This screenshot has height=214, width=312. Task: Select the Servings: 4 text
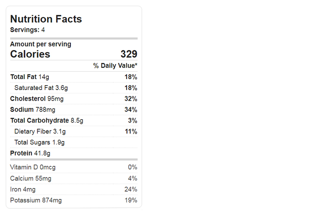(27, 30)
